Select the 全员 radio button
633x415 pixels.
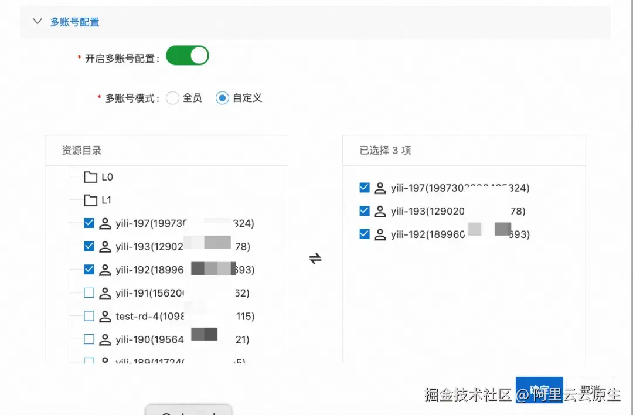(x=172, y=98)
